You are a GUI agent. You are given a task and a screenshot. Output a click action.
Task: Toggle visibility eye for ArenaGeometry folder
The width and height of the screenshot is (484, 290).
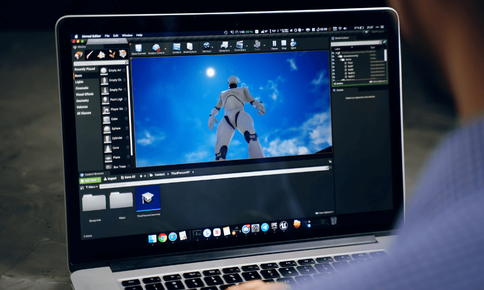pyautogui.click(x=333, y=56)
